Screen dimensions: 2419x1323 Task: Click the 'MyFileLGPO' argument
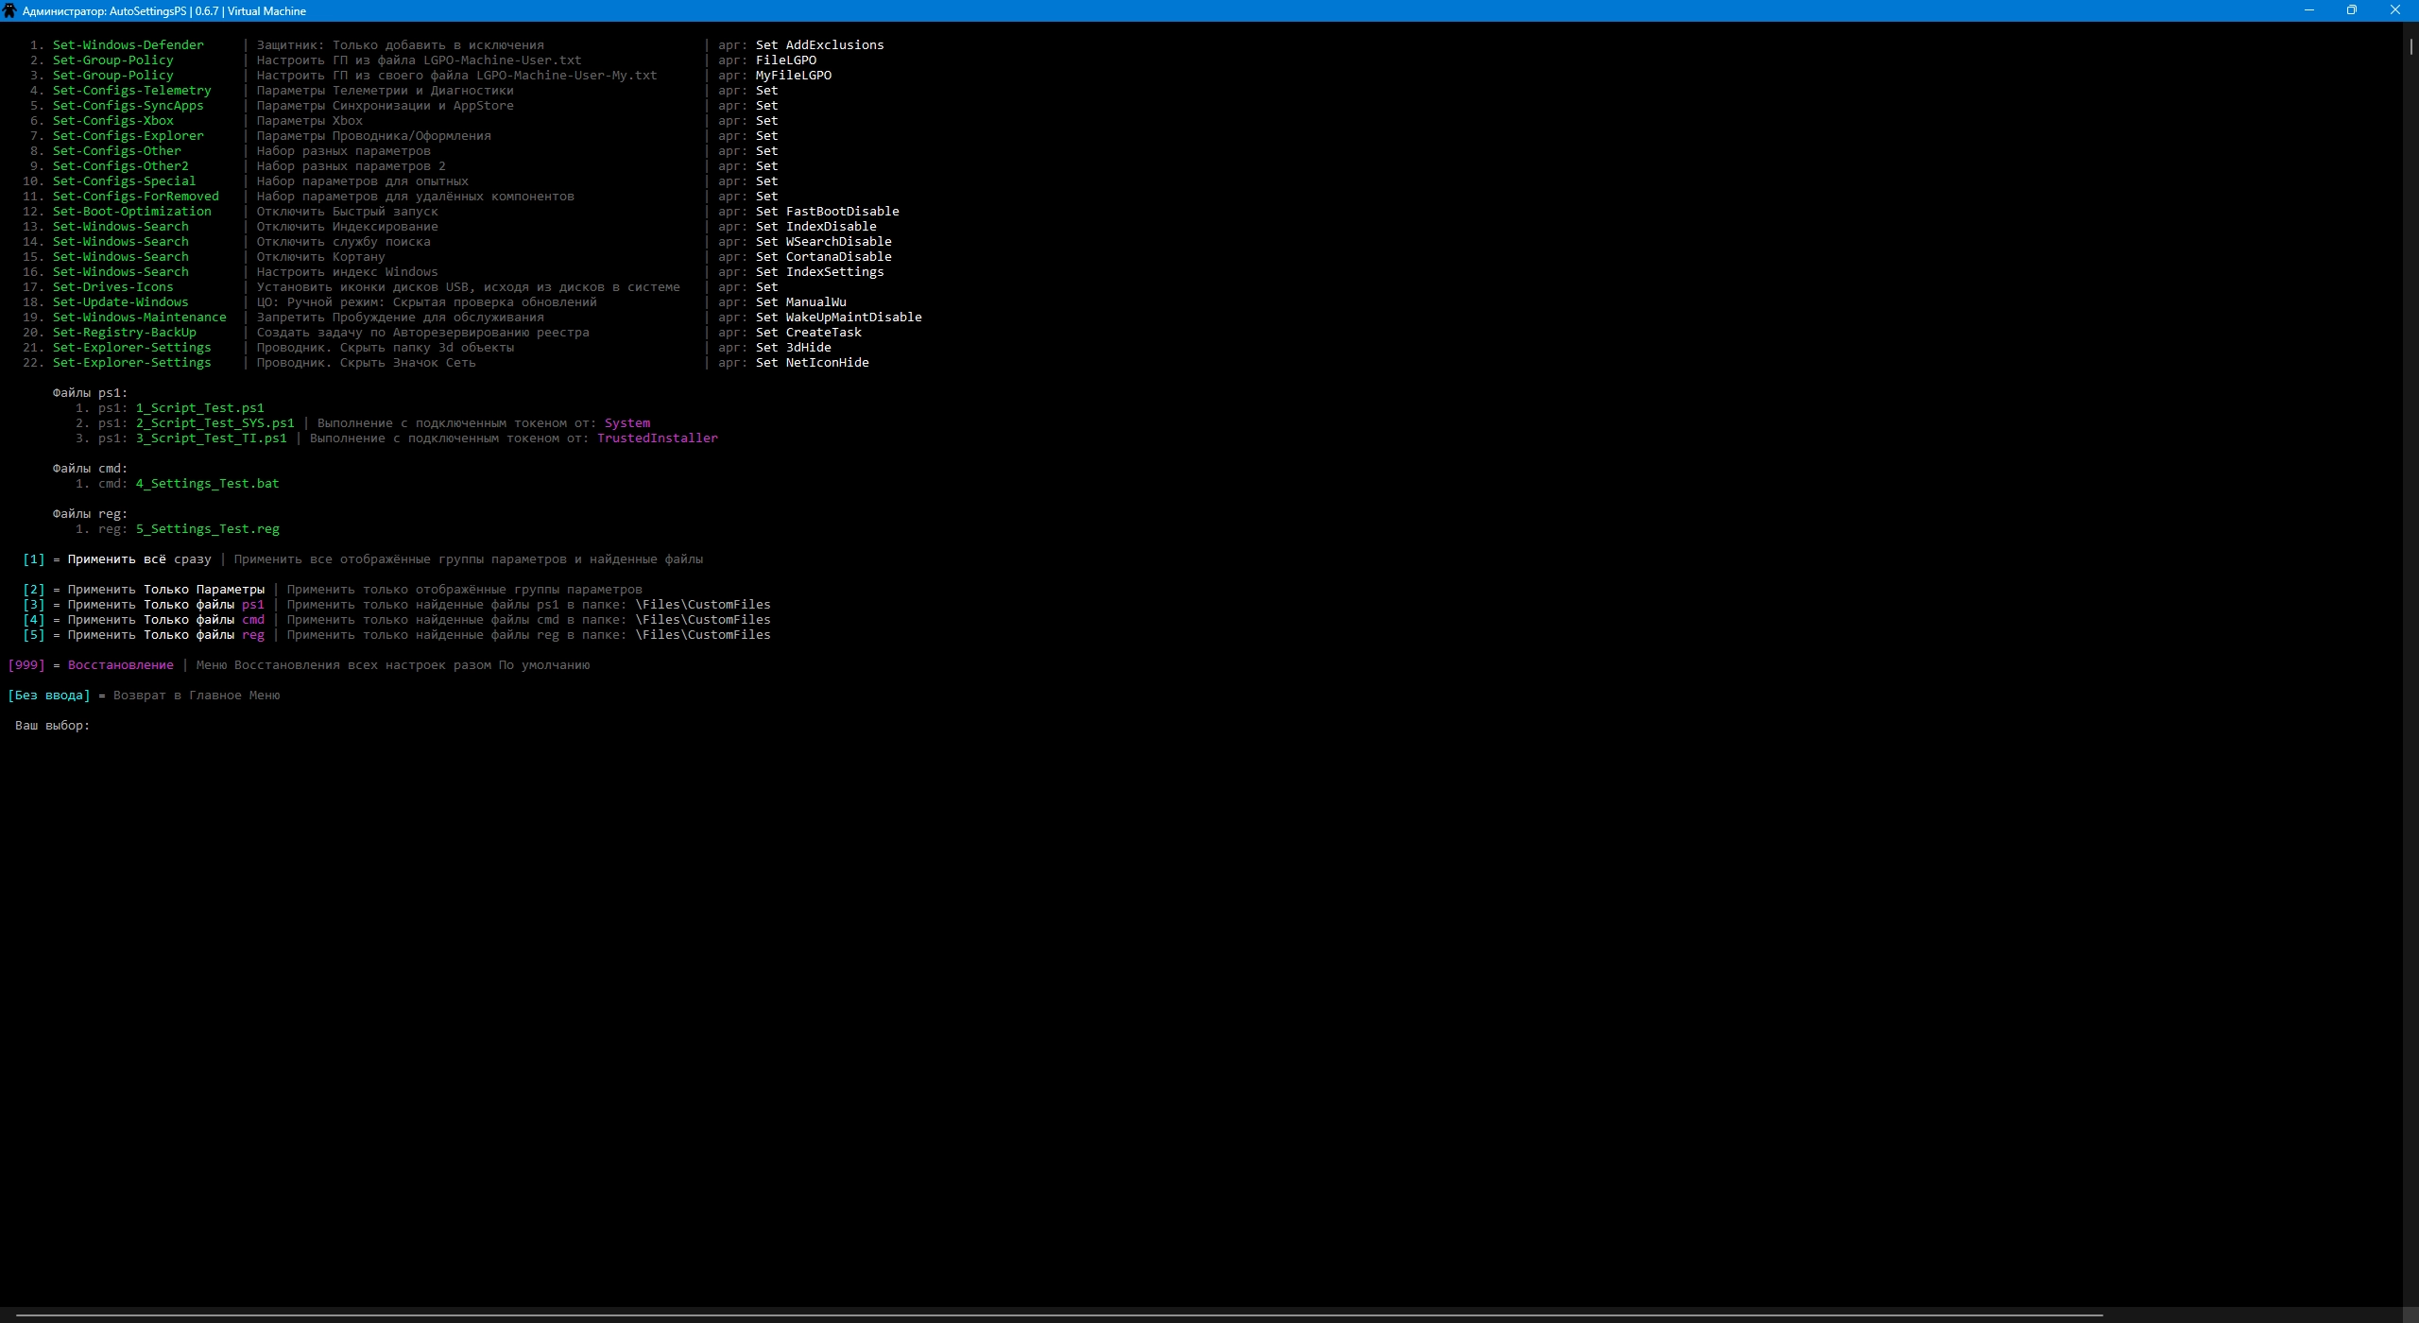[794, 76]
